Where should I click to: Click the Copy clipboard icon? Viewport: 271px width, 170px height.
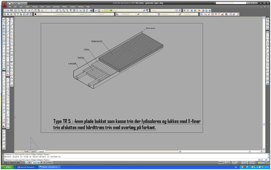click(32, 10)
